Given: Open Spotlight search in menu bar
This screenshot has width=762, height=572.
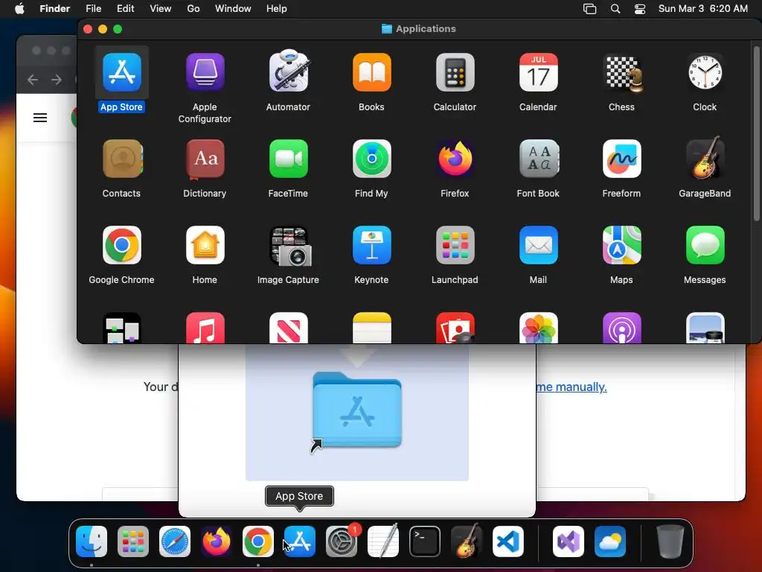Looking at the screenshot, I should coord(615,9).
